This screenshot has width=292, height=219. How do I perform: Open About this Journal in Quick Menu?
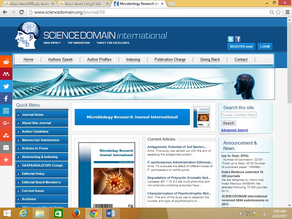(42, 123)
